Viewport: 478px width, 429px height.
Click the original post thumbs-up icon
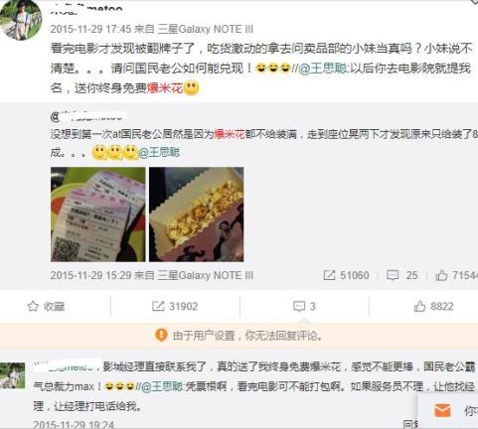click(441, 275)
